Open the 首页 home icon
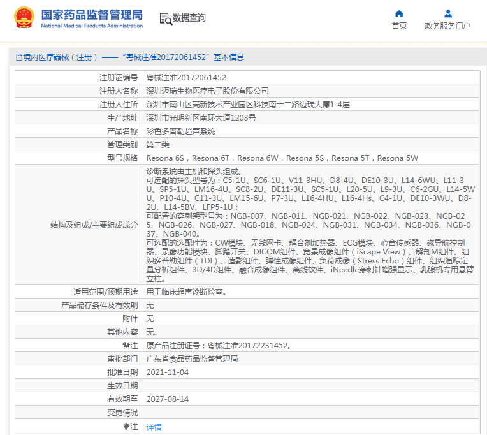The image size is (487, 435). 399,13
